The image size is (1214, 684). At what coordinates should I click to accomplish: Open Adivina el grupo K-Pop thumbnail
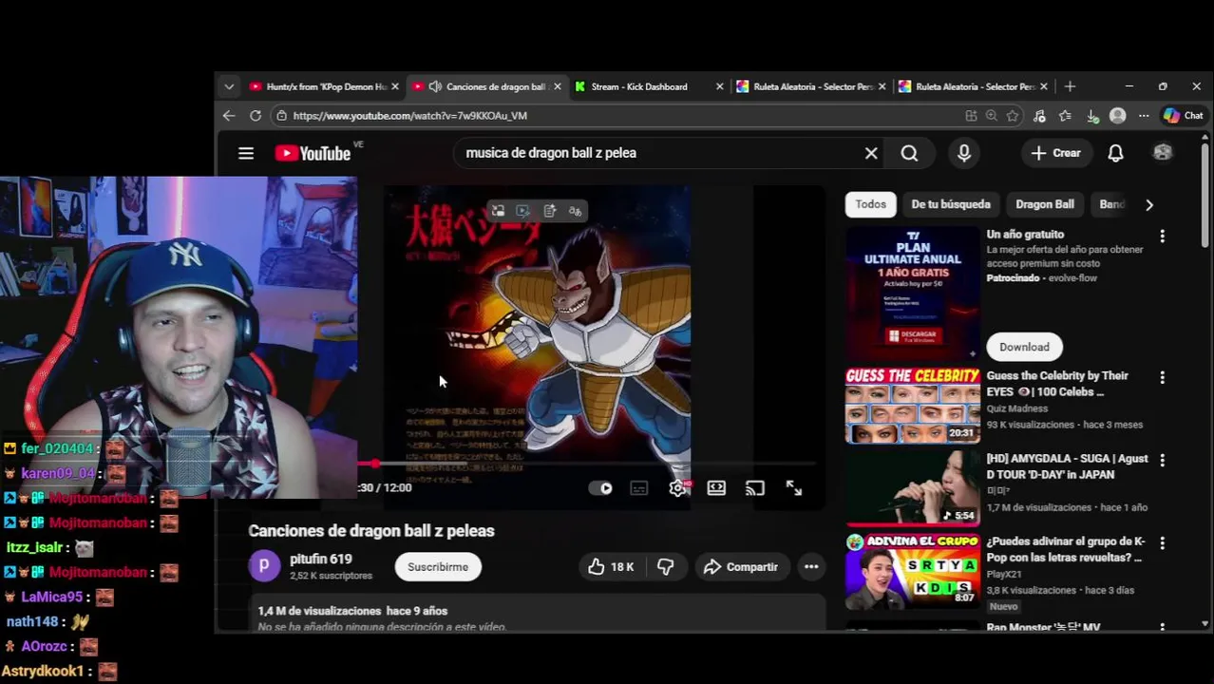[x=913, y=571]
